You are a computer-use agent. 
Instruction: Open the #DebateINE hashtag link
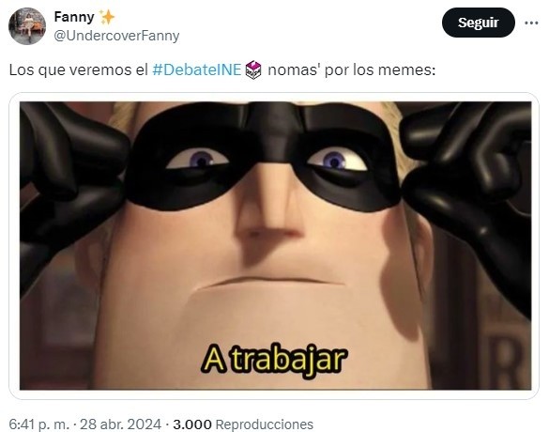pos(197,69)
